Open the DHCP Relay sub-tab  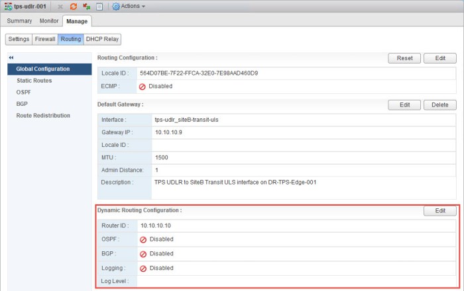[x=103, y=39]
